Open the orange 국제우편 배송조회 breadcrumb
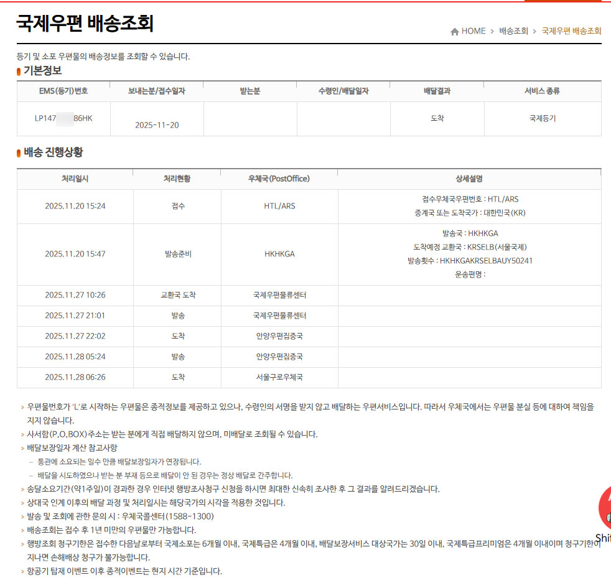 pos(571,31)
